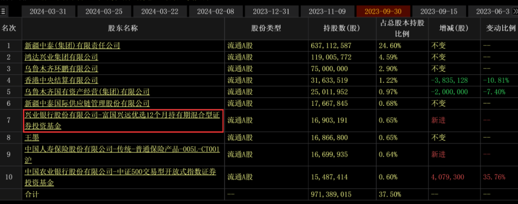
Task: Open shareholder 香港中央结算有限公司
Action: tap(61, 80)
